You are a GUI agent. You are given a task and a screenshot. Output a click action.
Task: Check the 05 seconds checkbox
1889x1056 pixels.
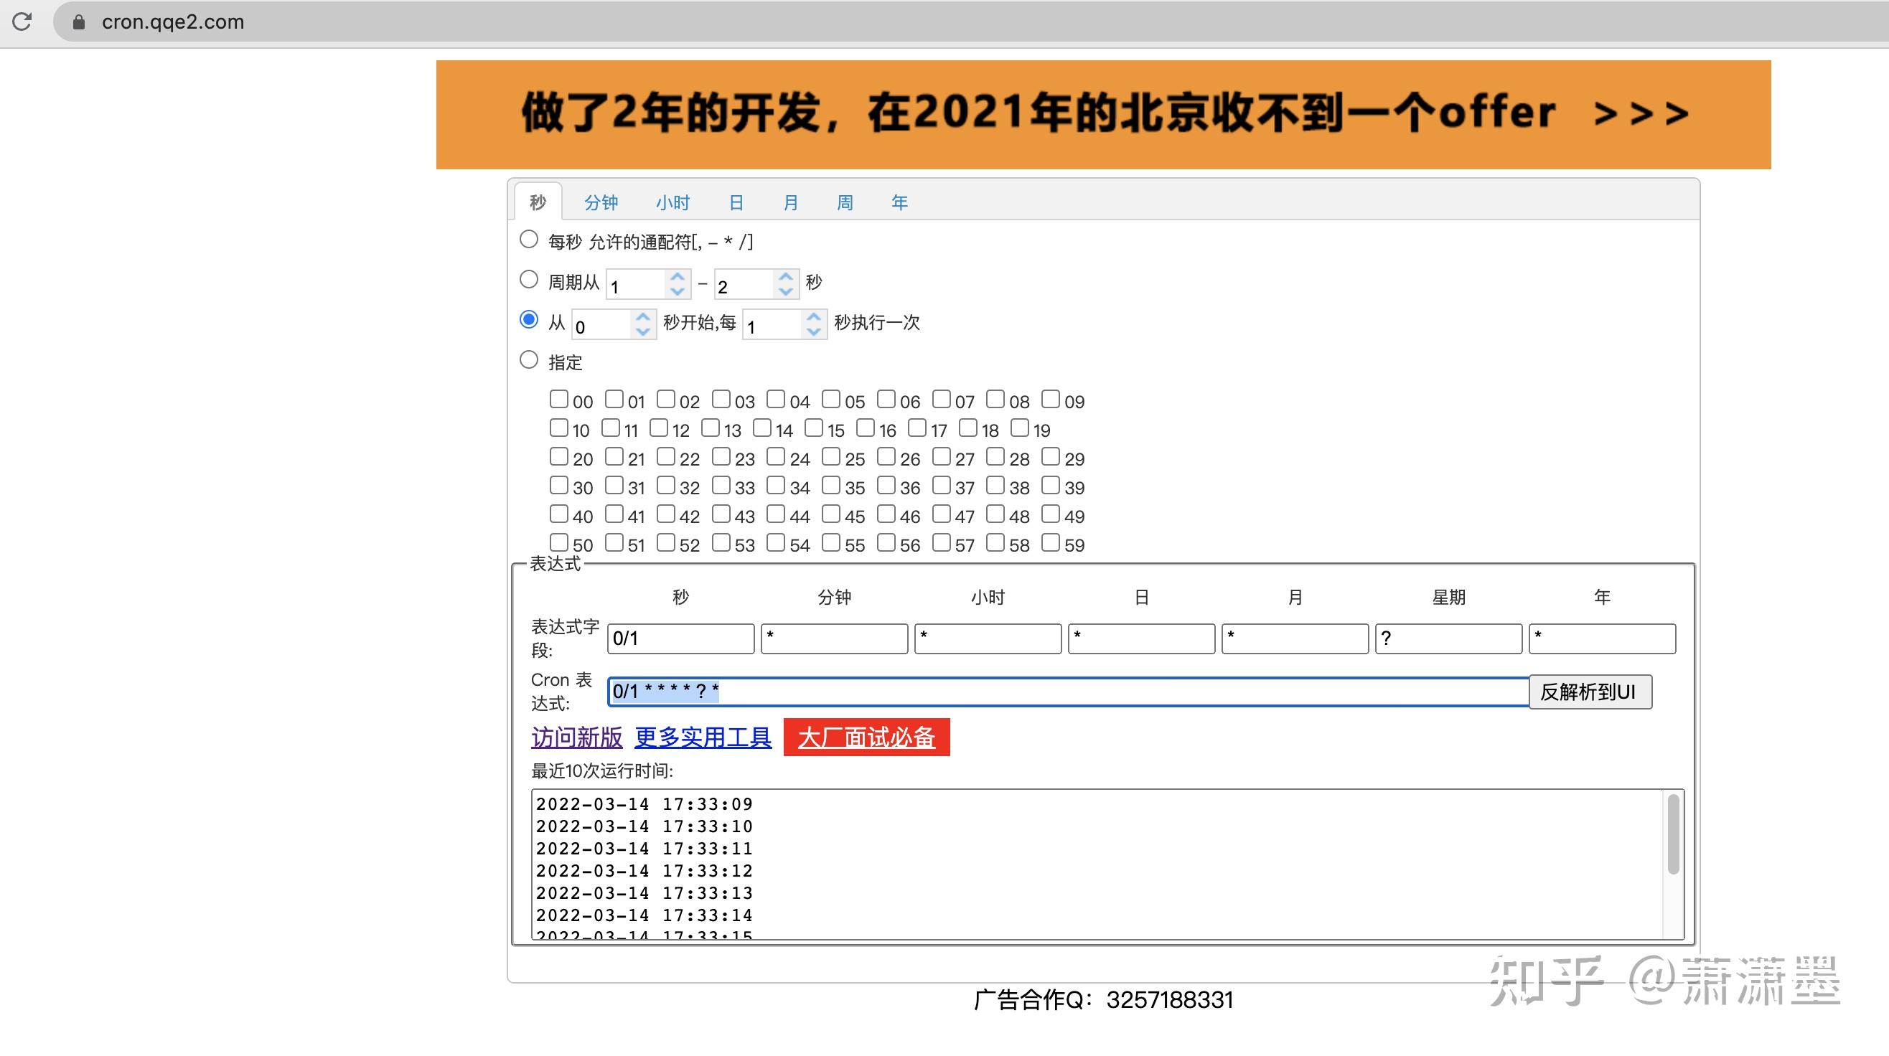(831, 400)
